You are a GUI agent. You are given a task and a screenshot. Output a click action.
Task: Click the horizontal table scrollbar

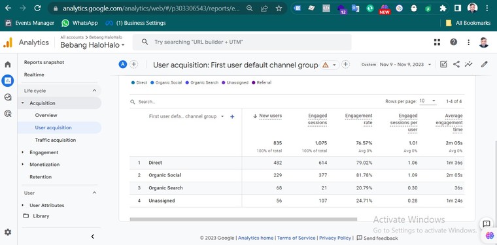point(243,219)
